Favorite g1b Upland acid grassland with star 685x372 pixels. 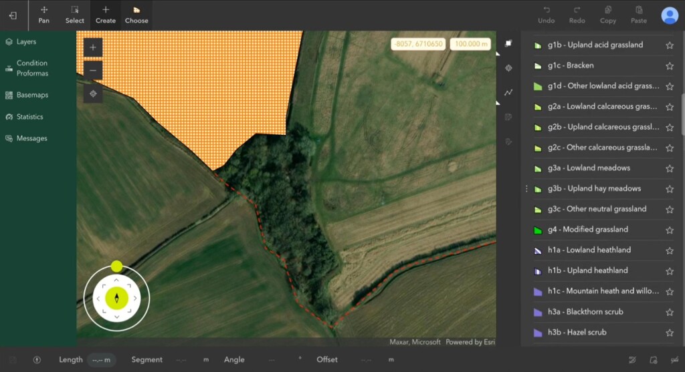(x=669, y=45)
